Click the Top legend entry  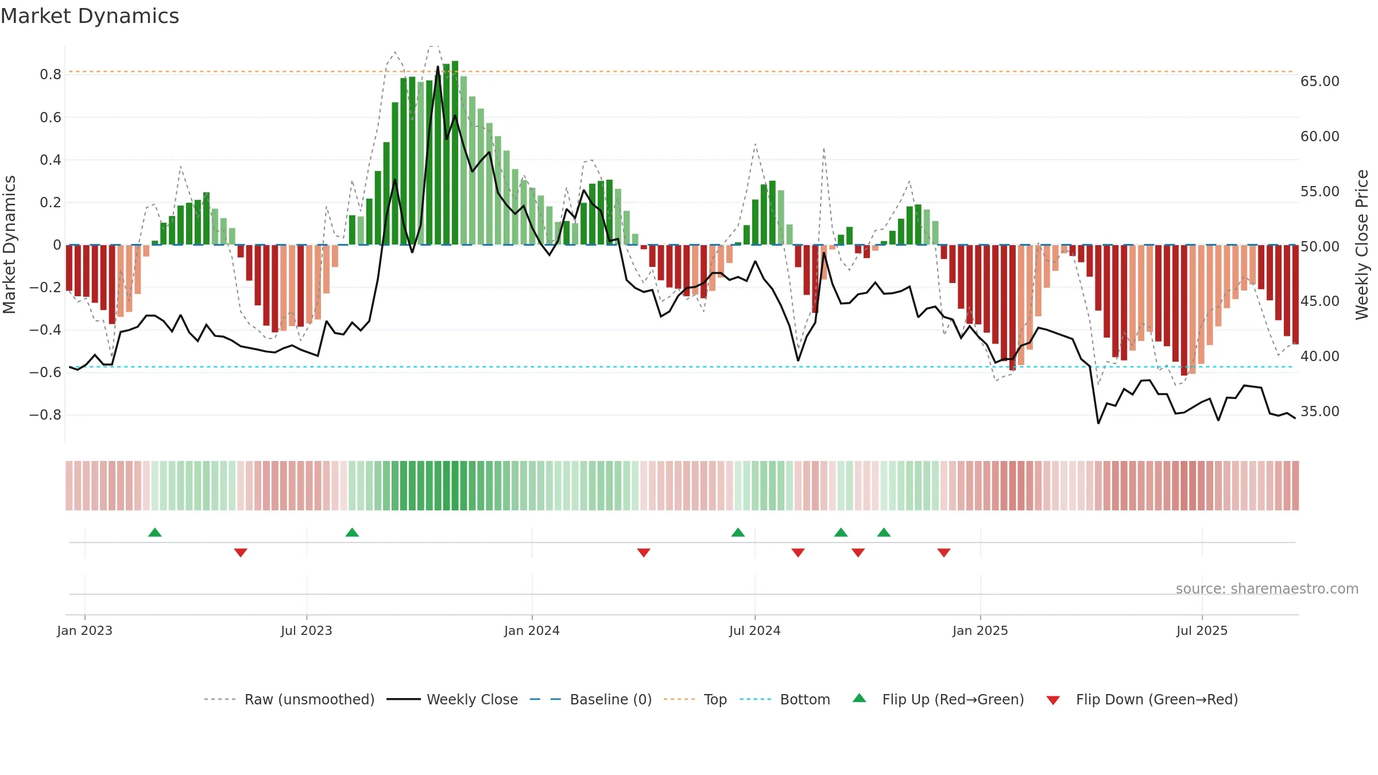point(695,699)
